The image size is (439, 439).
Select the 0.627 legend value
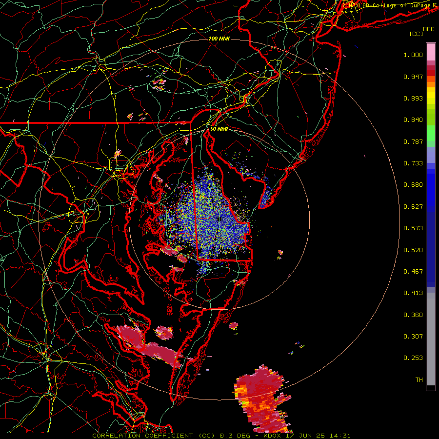pos(413,207)
